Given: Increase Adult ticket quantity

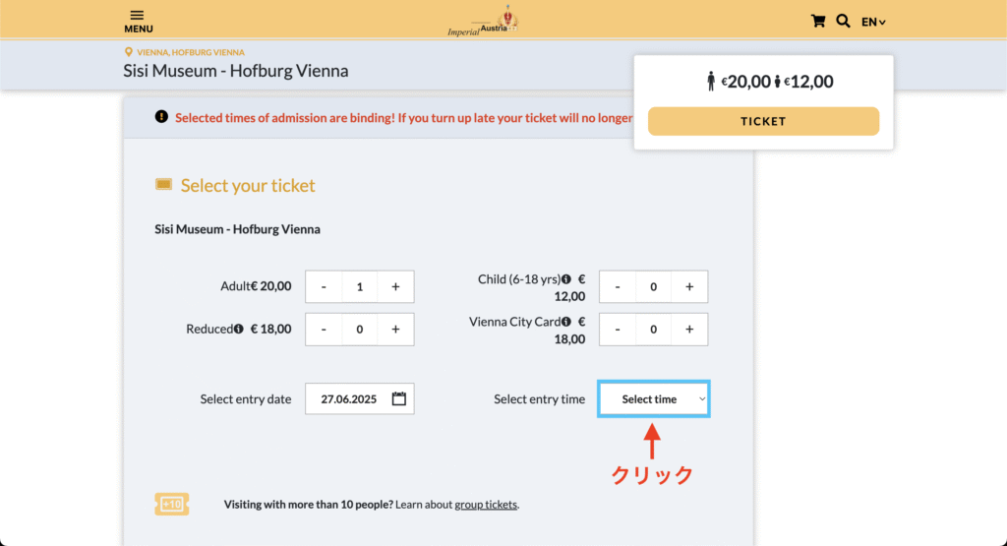Looking at the screenshot, I should pyautogui.click(x=395, y=286).
